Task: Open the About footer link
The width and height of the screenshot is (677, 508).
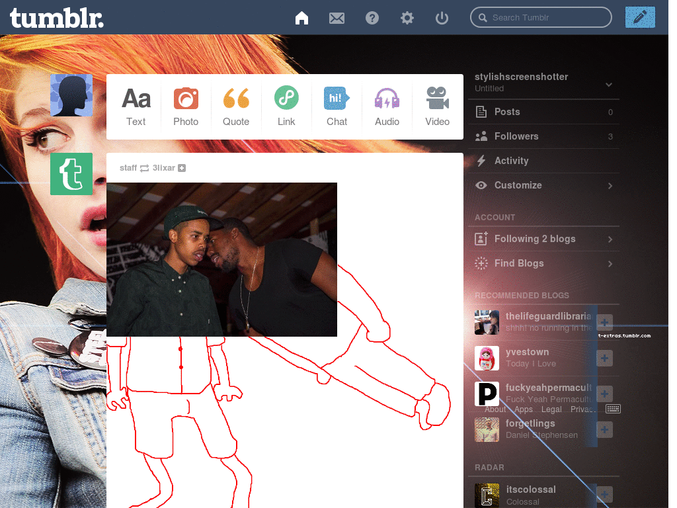Action: tap(495, 409)
